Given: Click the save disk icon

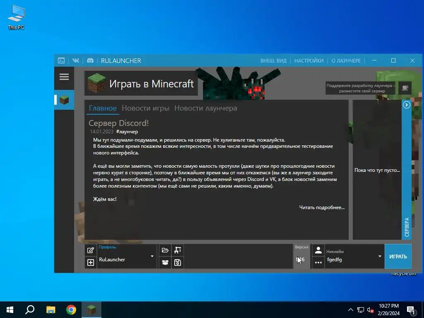Looking at the screenshot, I should (x=177, y=262).
